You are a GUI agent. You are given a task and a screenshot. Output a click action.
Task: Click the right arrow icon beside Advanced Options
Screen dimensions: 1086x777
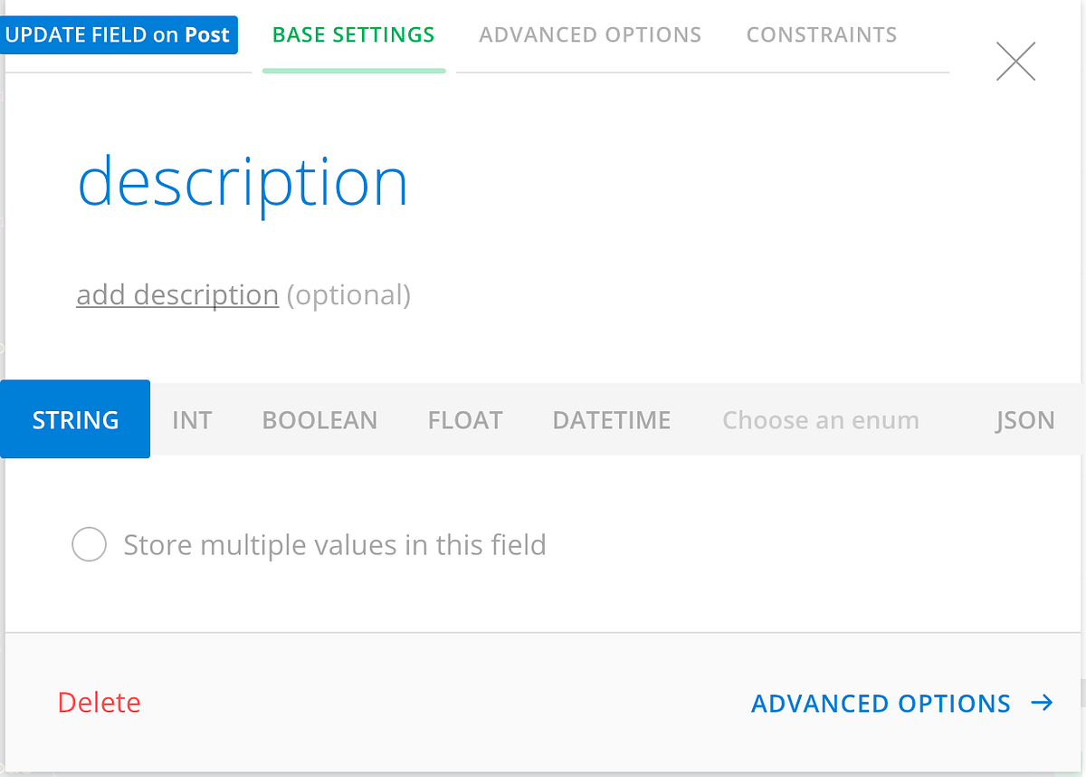(x=1043, y=703)
